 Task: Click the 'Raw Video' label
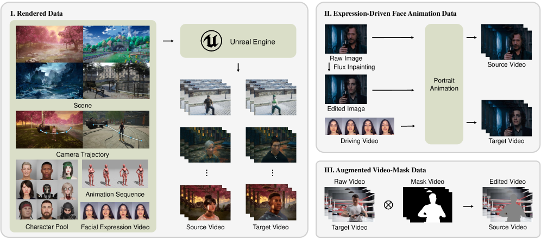[x=349, y=182]
